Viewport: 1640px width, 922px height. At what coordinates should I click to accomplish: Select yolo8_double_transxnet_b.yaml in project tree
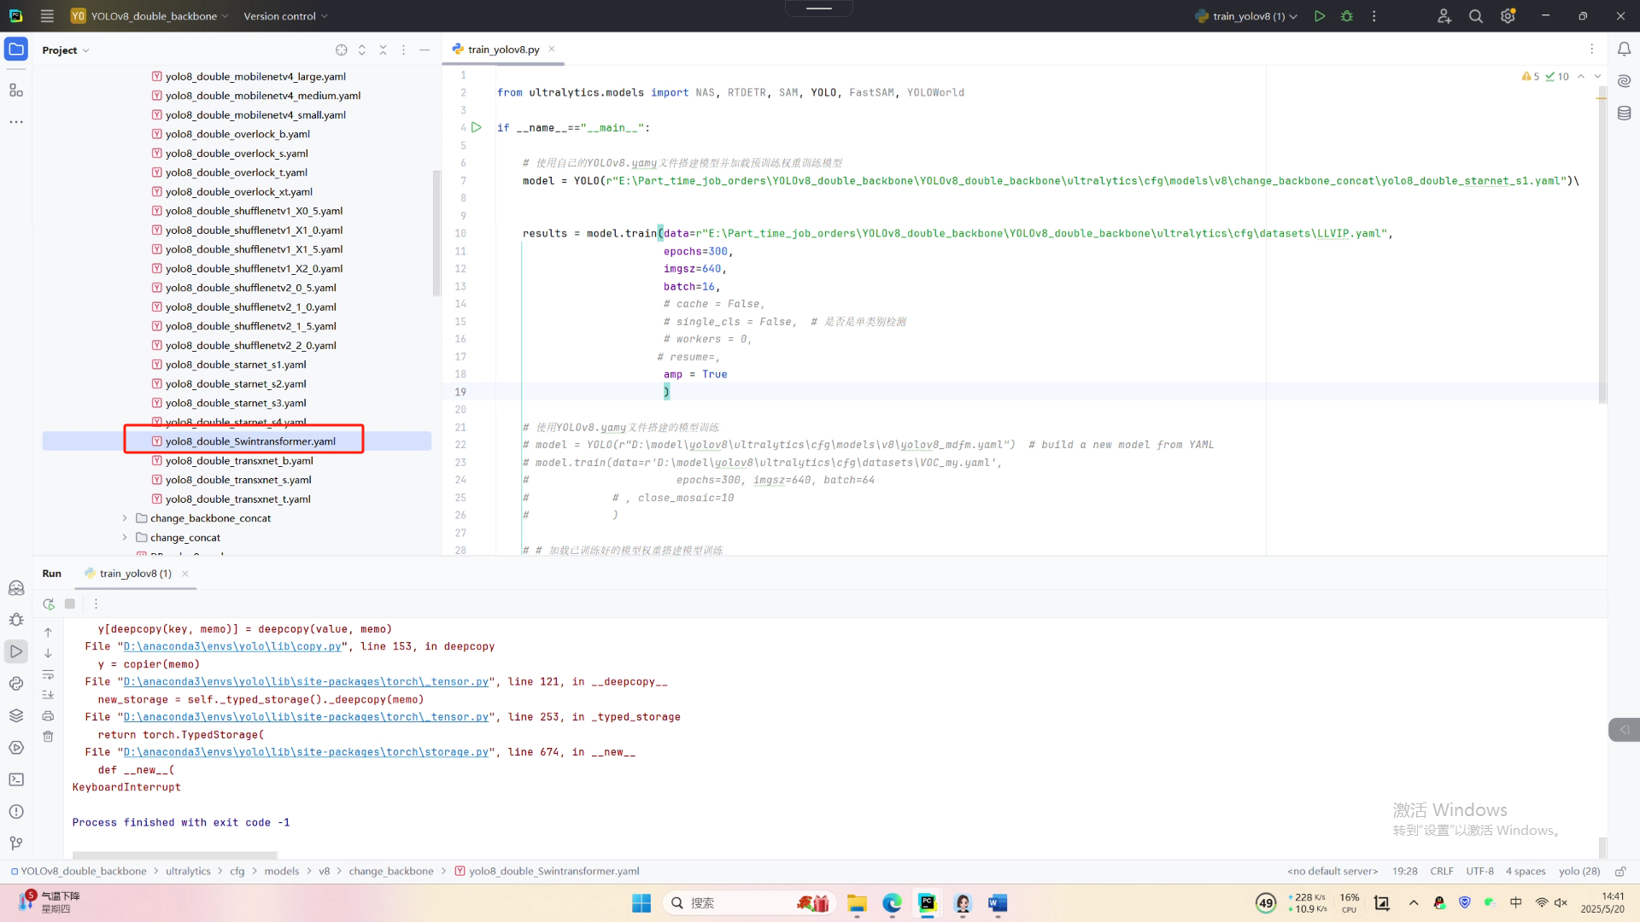239,461
